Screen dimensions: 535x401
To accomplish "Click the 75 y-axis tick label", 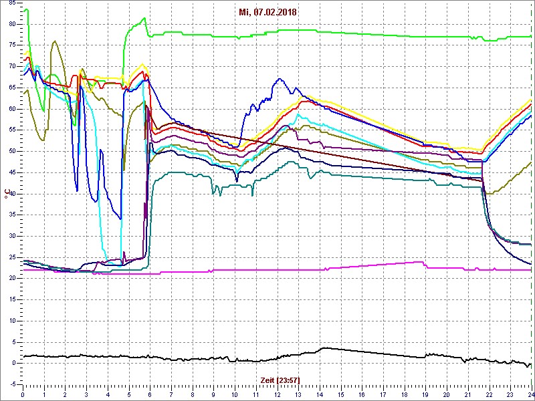I will point(12,45).
